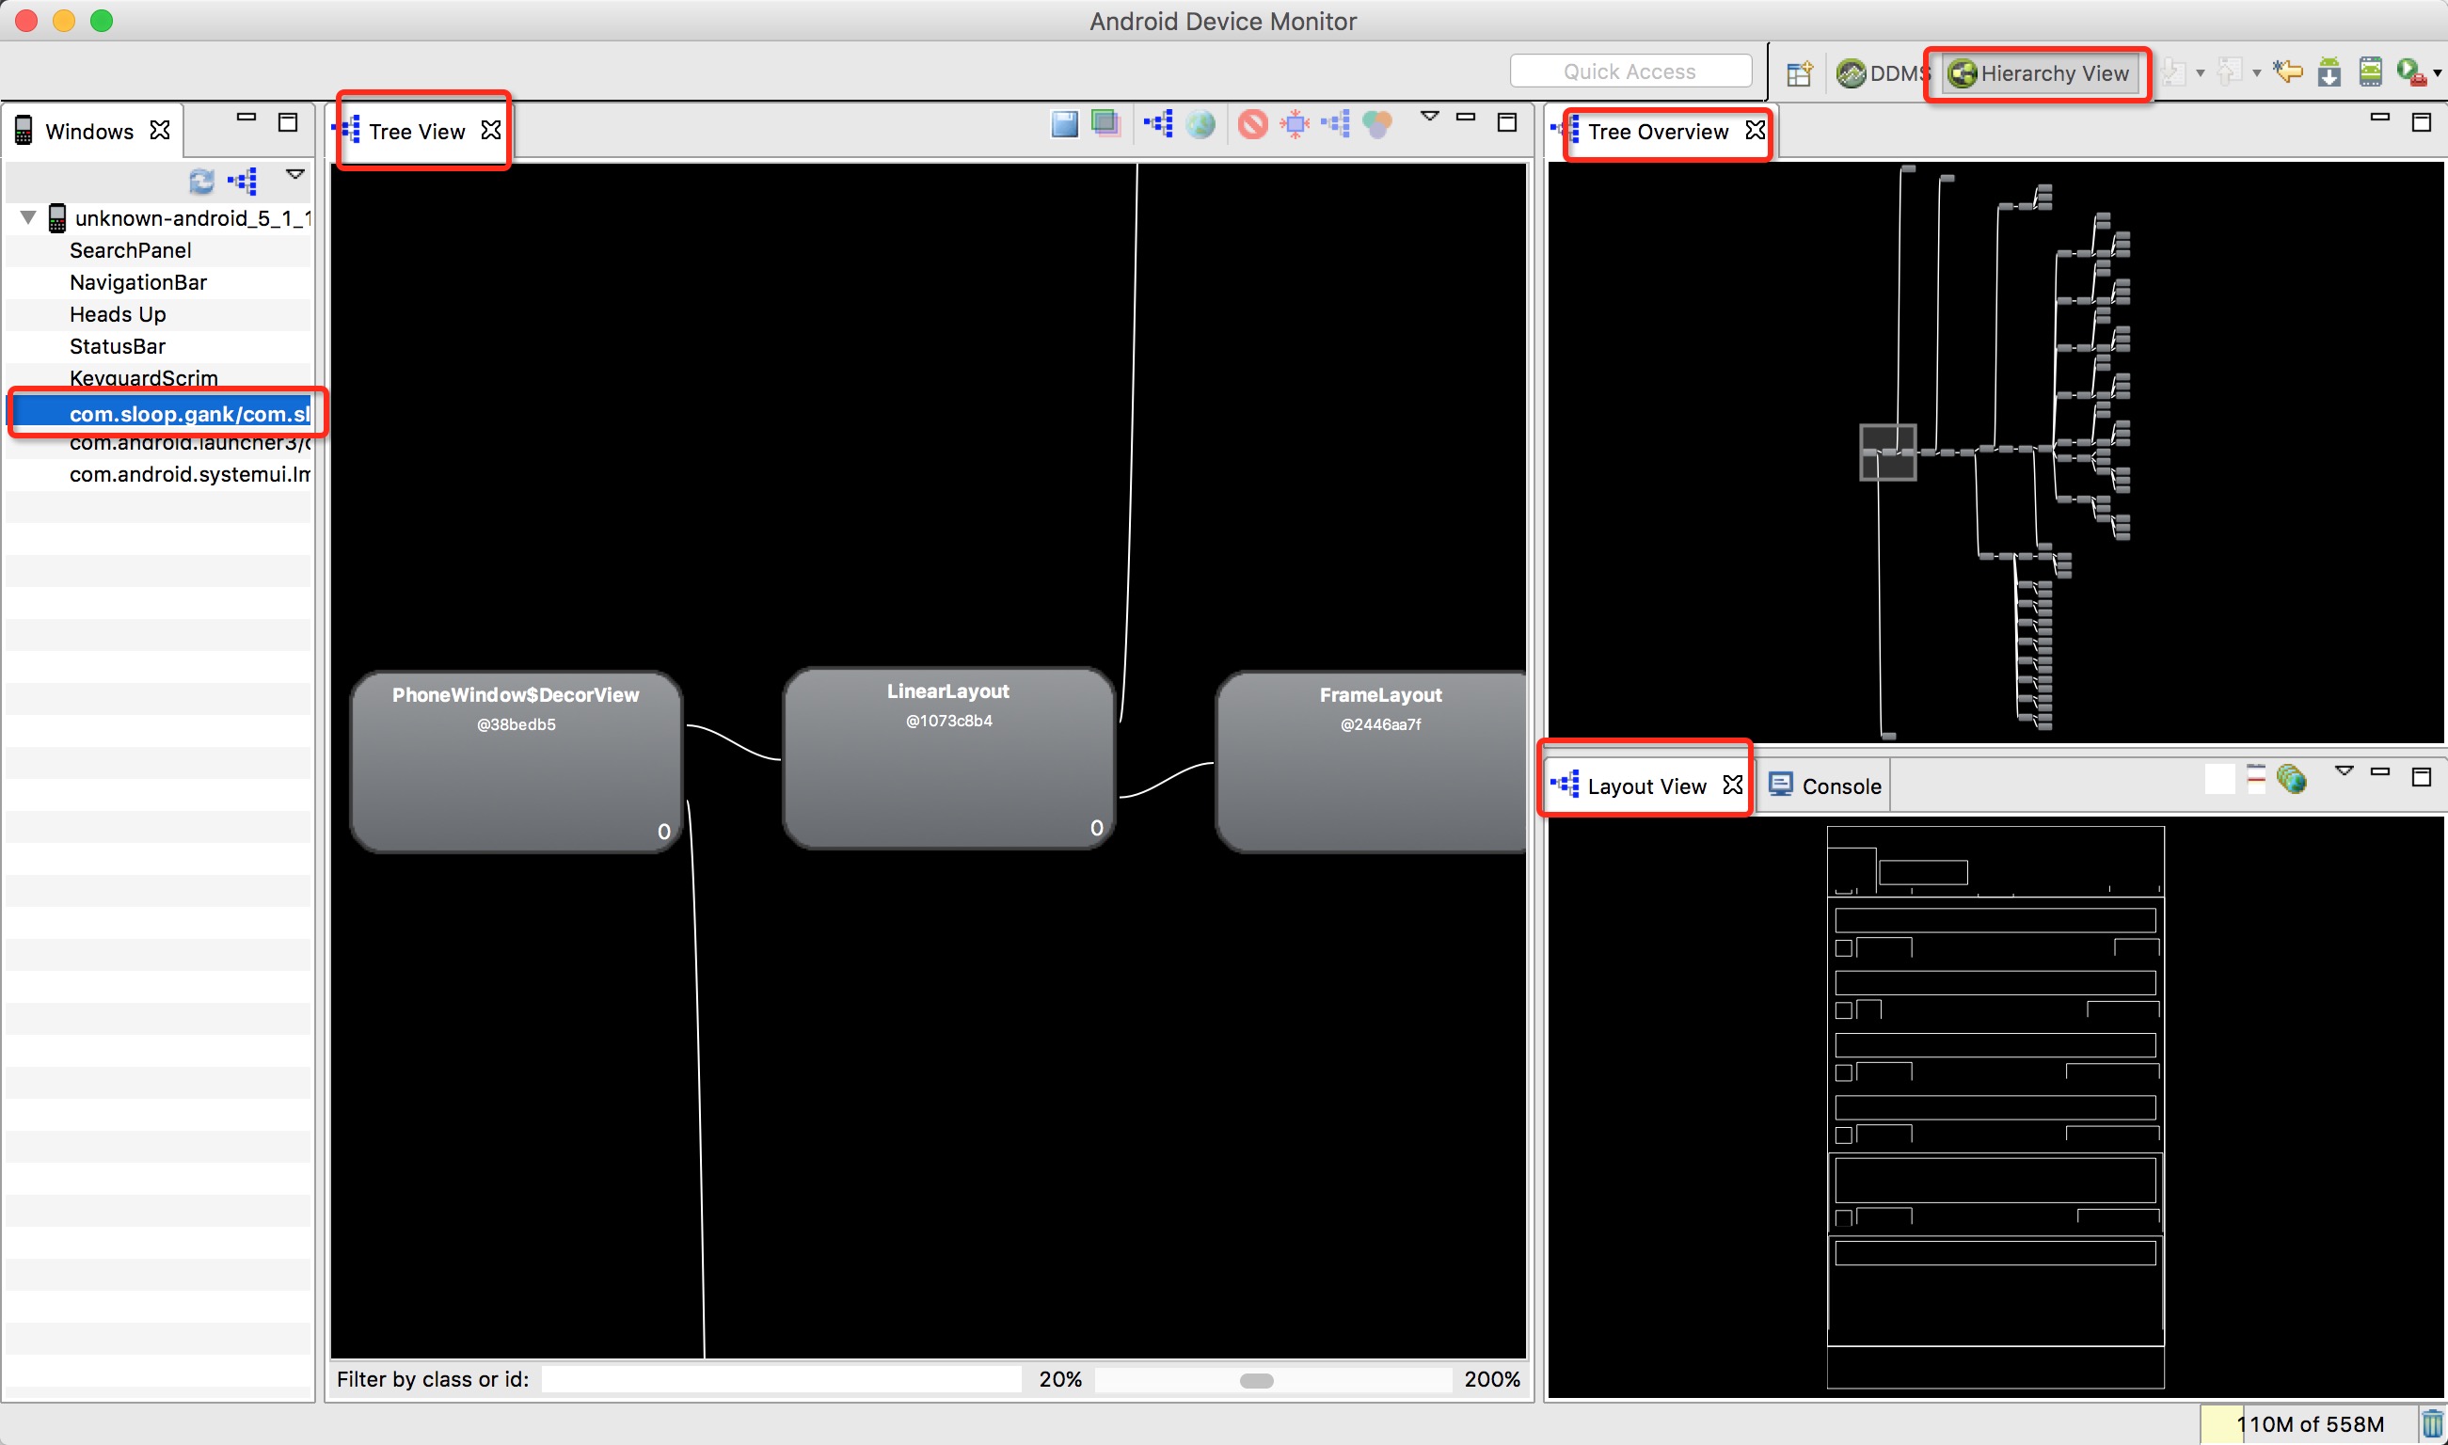Profile node with three colored circles icon
2448x1445 pixels.
point(1378,123)
